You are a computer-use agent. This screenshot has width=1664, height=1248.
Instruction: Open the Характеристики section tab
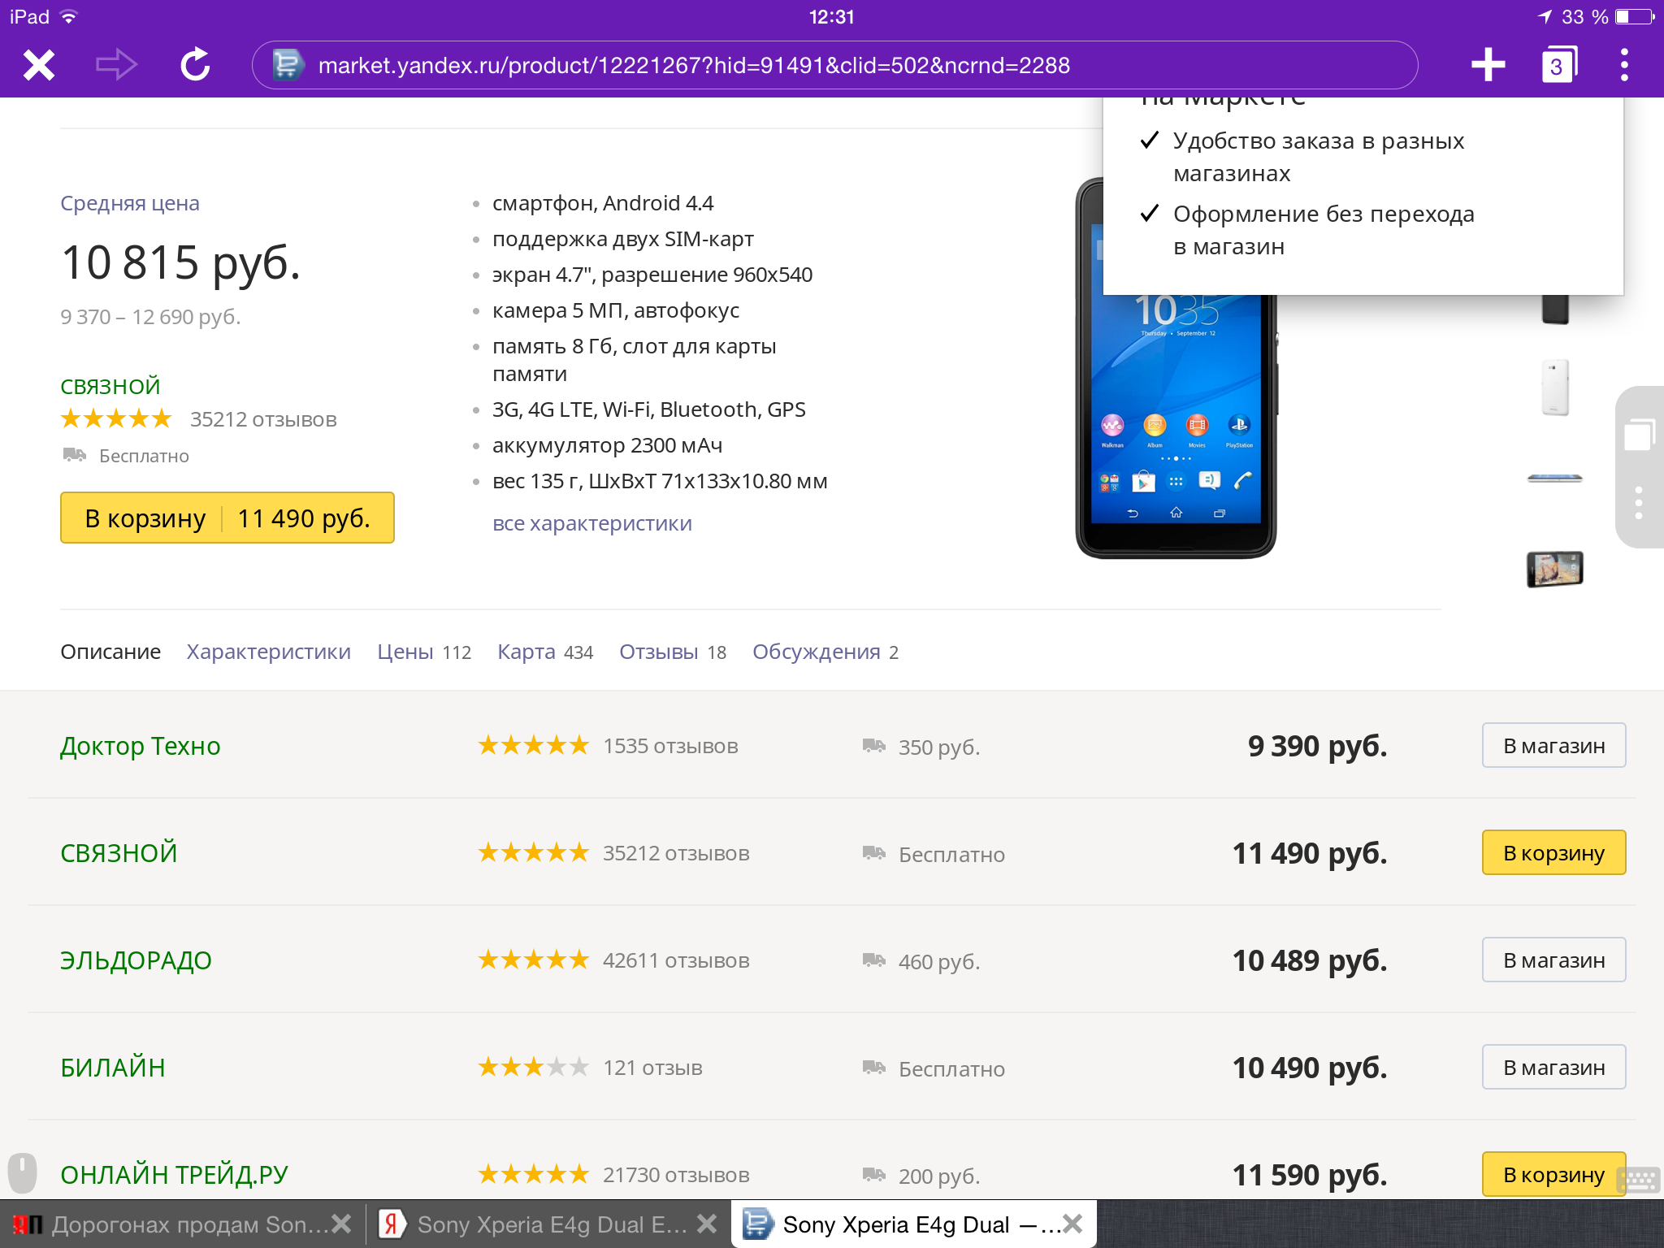coord(269,652)
